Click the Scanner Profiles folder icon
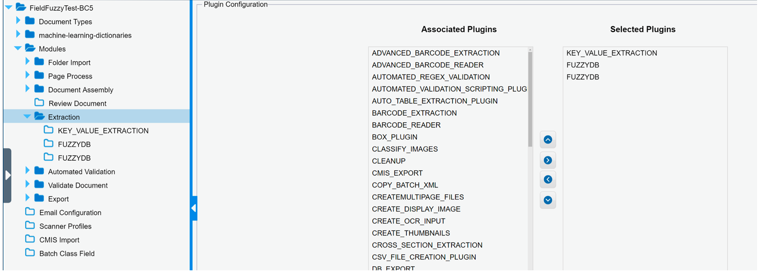The width and height of the screenshot is (758, 275). (x=30, y=226)
